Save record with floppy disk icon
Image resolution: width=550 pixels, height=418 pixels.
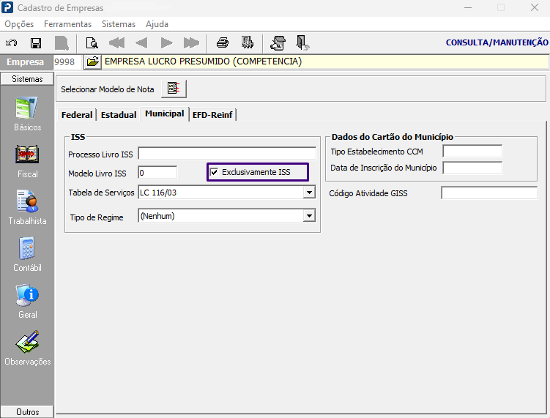point(36,42)
